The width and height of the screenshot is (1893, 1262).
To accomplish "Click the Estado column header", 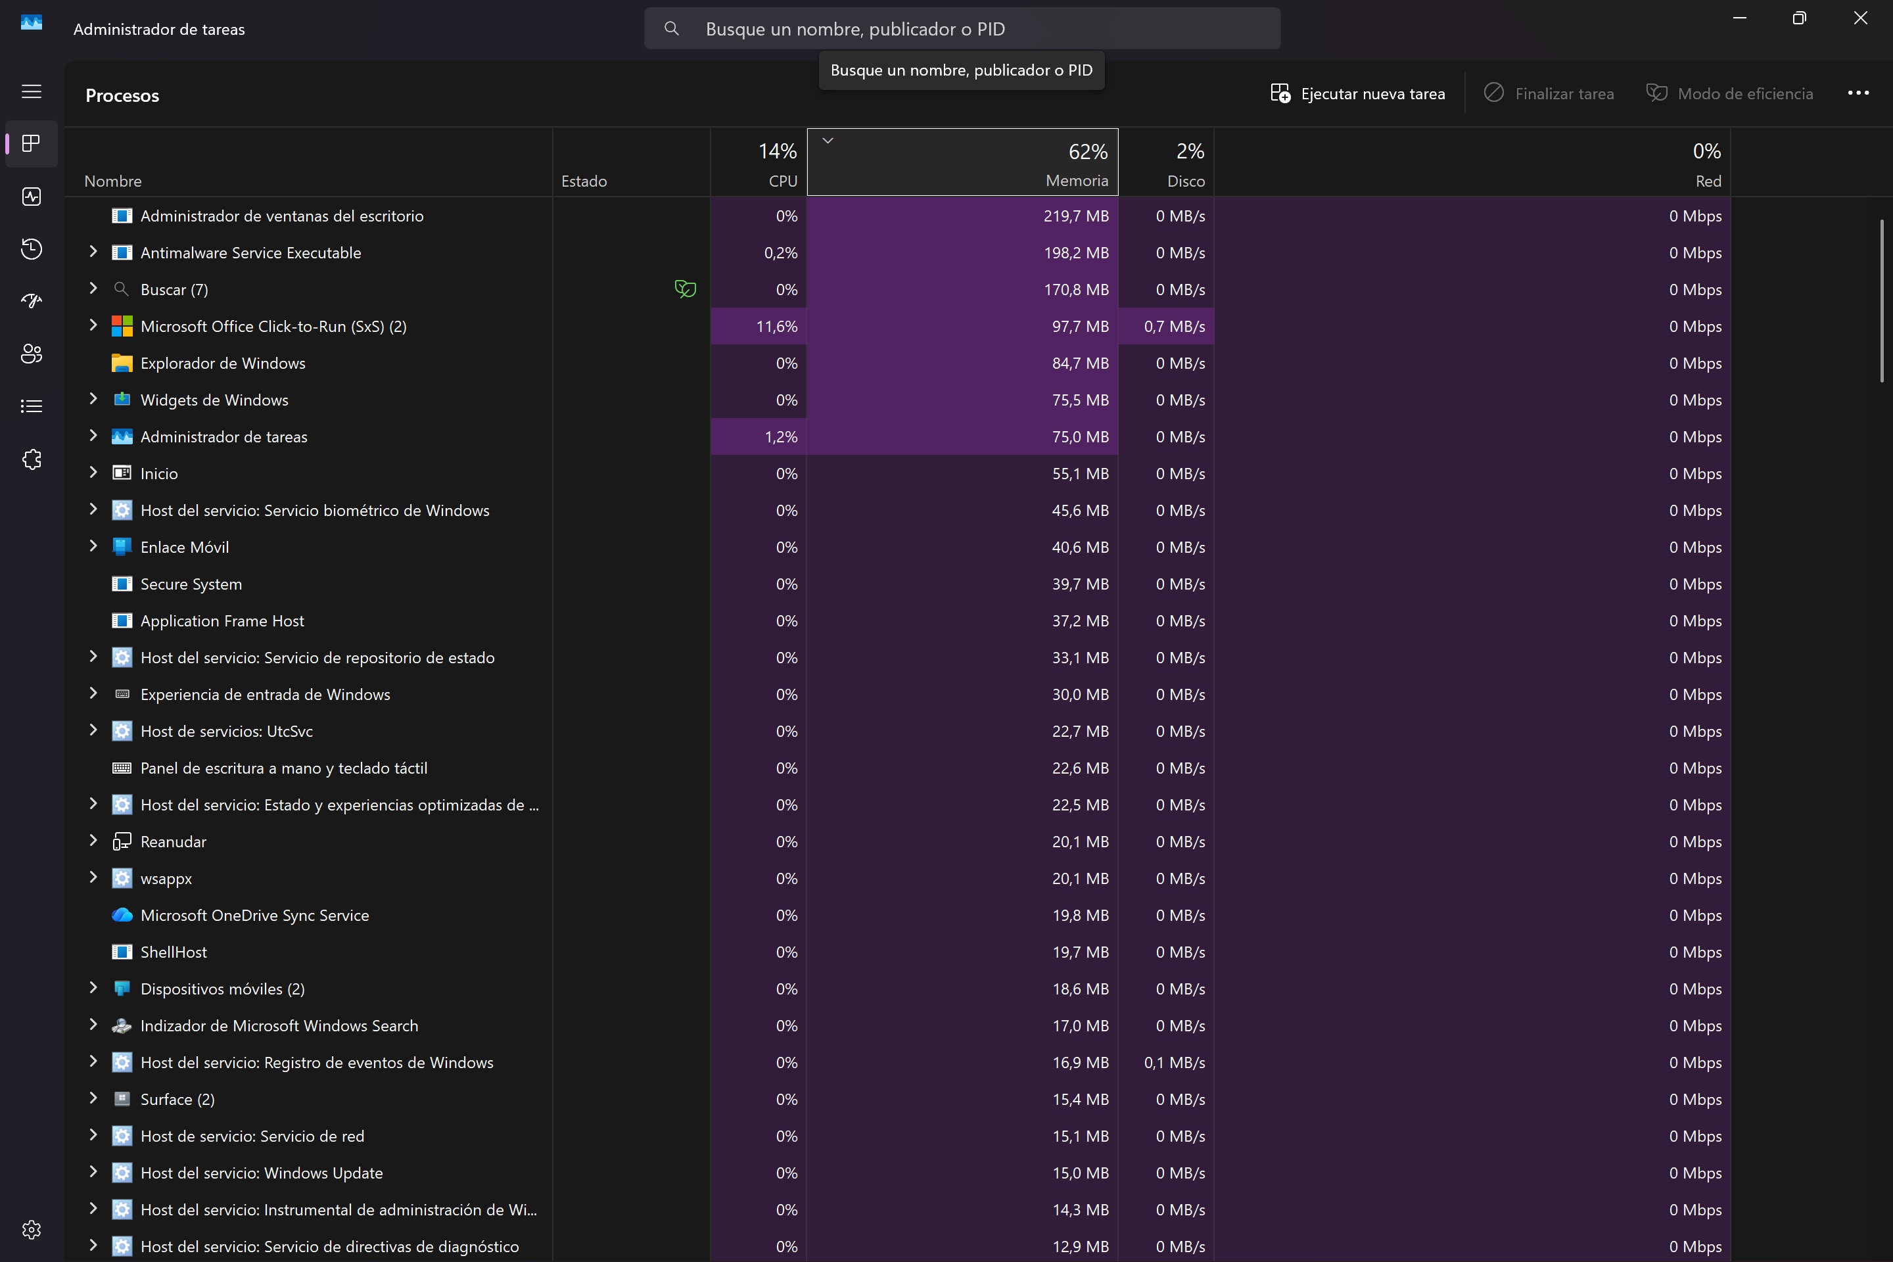I will tap(631, 162).
